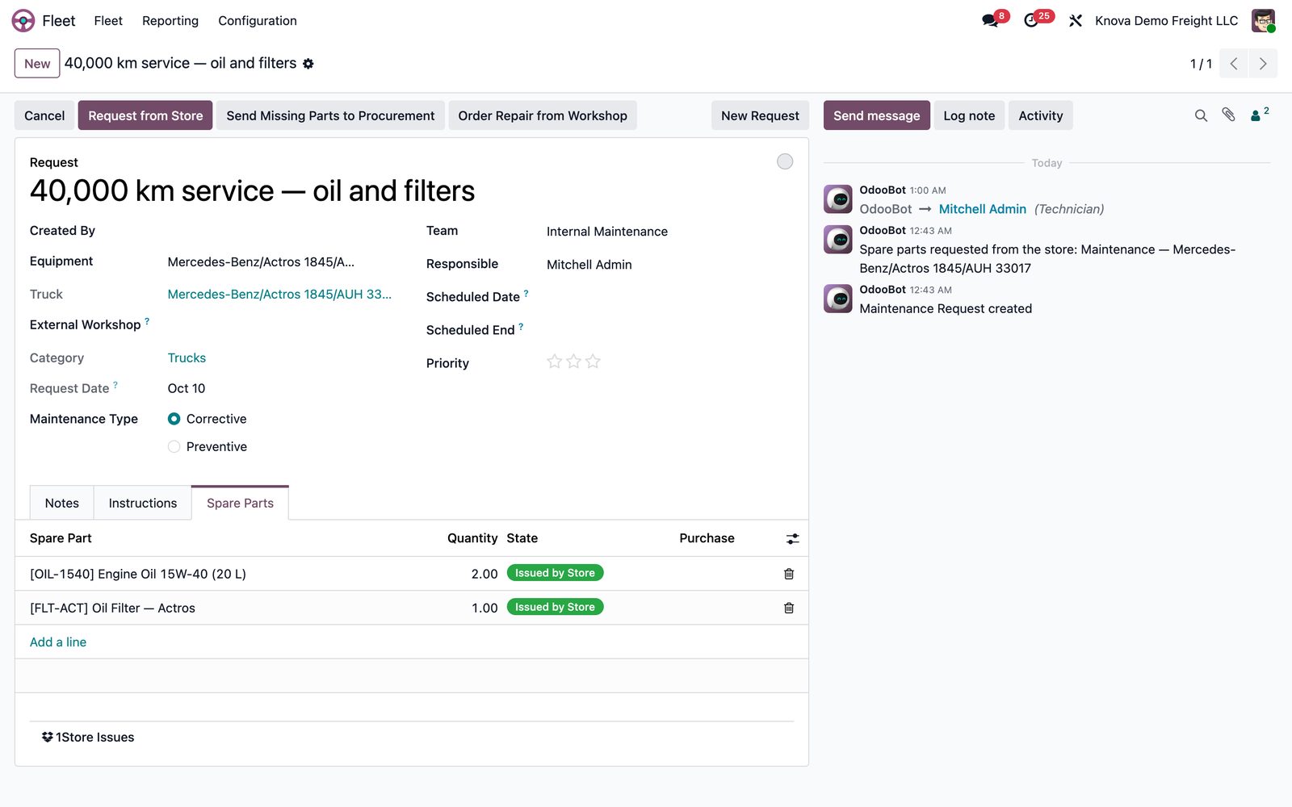Click Request from Store button
Viewport: 1292px width, 807px height.
[145, 115]
